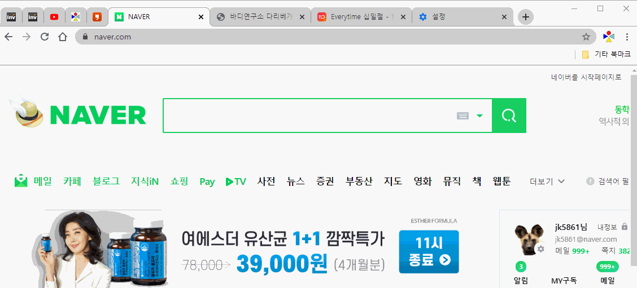Open 뉴스 from the service menu
This screenshot has height=288, width=637.
point(296,181)
